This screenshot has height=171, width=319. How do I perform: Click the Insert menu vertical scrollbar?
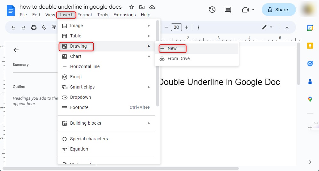[158, 63]
